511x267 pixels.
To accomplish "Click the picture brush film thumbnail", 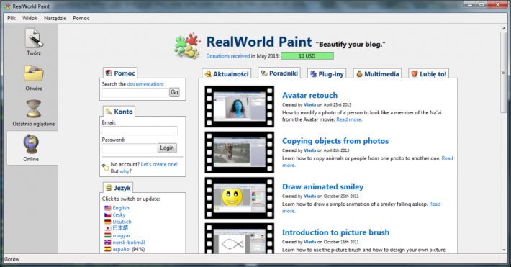I will pyautogui.click(x=240, y=238).
